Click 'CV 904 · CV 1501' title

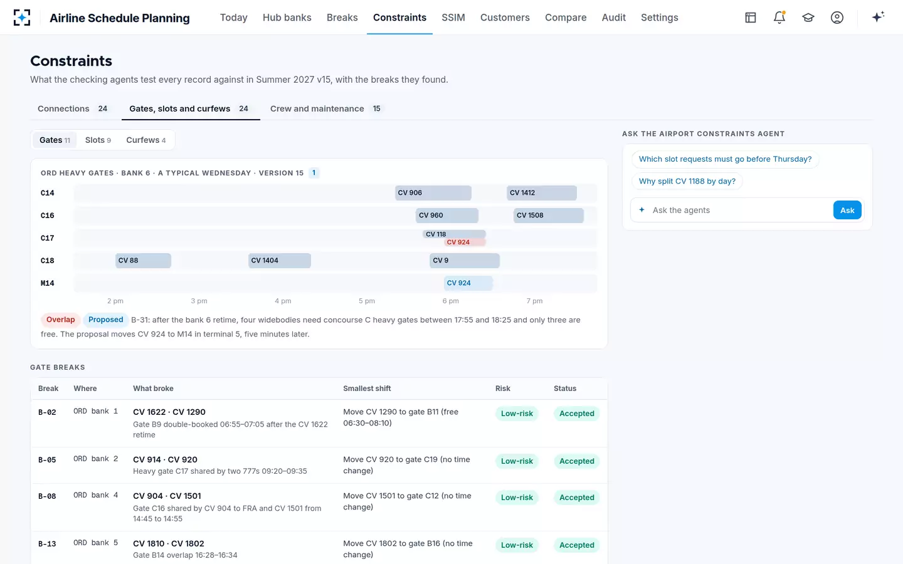point(167,496)
